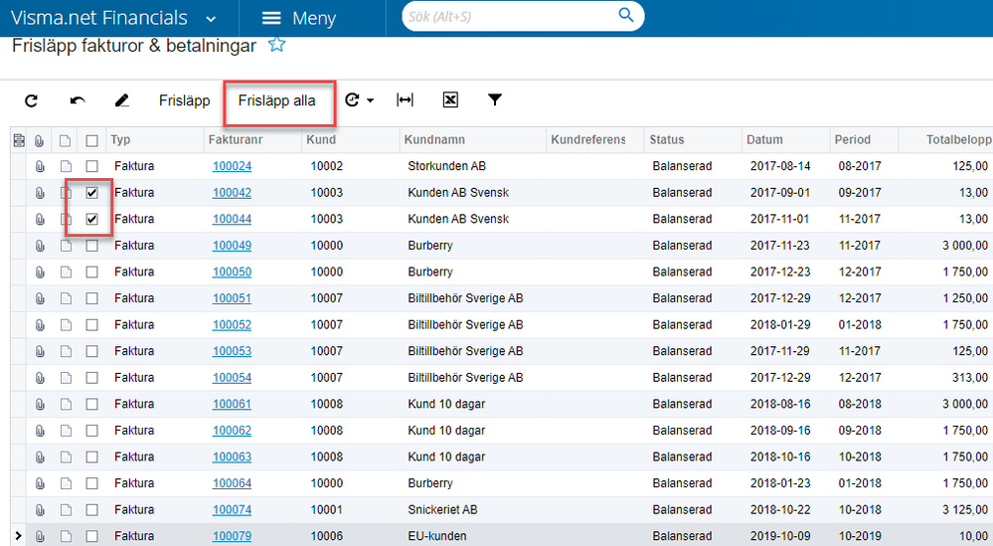Open invoice link 100053
The height and width of the screenshot is (546, 993).
coord(232,351)
